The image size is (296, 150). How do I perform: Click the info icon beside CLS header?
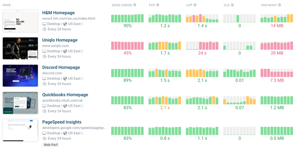tap(233, 5)
